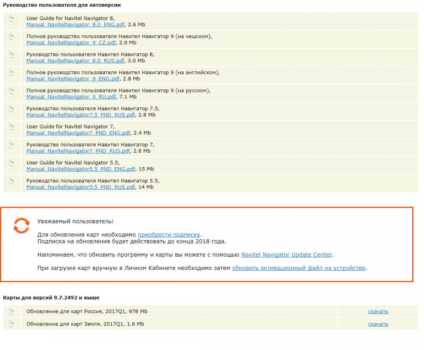
Task: Click the orange refresh arrows icon
Action: click(x=21, y=225)
